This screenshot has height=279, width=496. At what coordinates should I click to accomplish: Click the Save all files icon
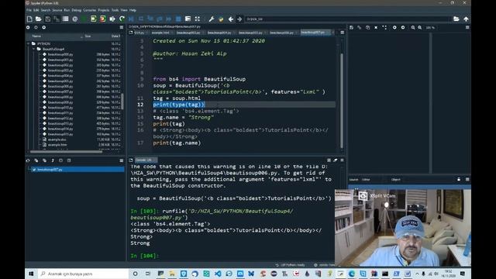click(57, 19)
